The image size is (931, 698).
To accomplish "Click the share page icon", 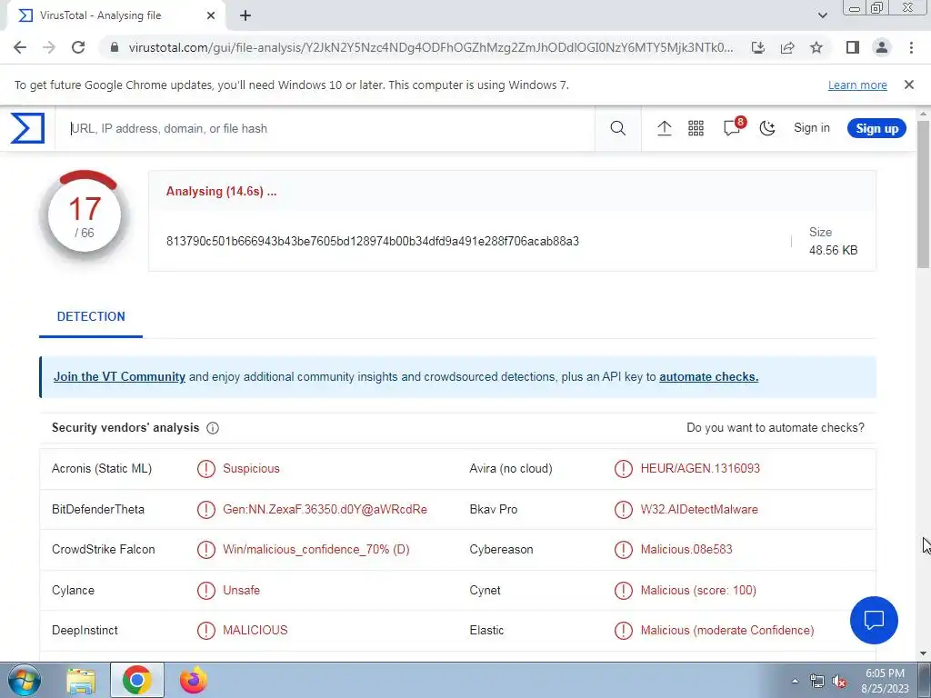I will tap(787, 47).
